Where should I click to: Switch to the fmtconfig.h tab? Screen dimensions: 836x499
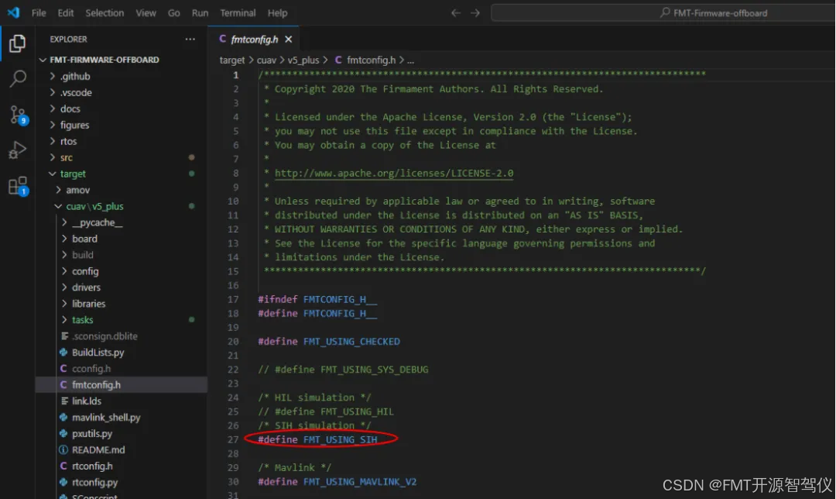pyautogui.click(x=255, y=39)
